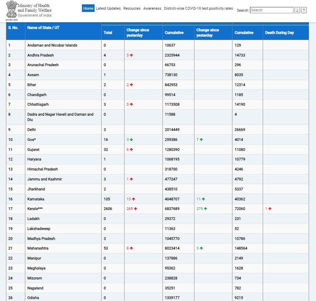Open the Awareness menu item
The height and width of the screenshot is (301, 316).
152,8
